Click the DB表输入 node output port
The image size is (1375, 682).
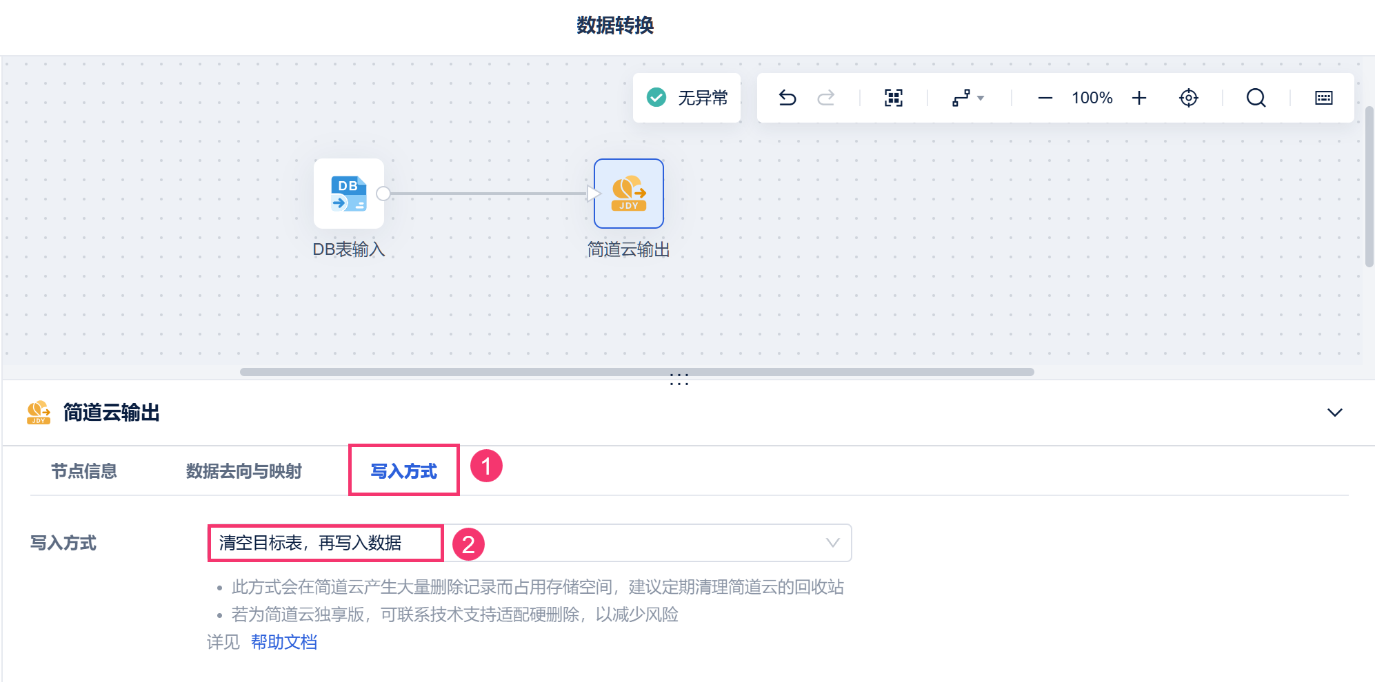(383, 194)
